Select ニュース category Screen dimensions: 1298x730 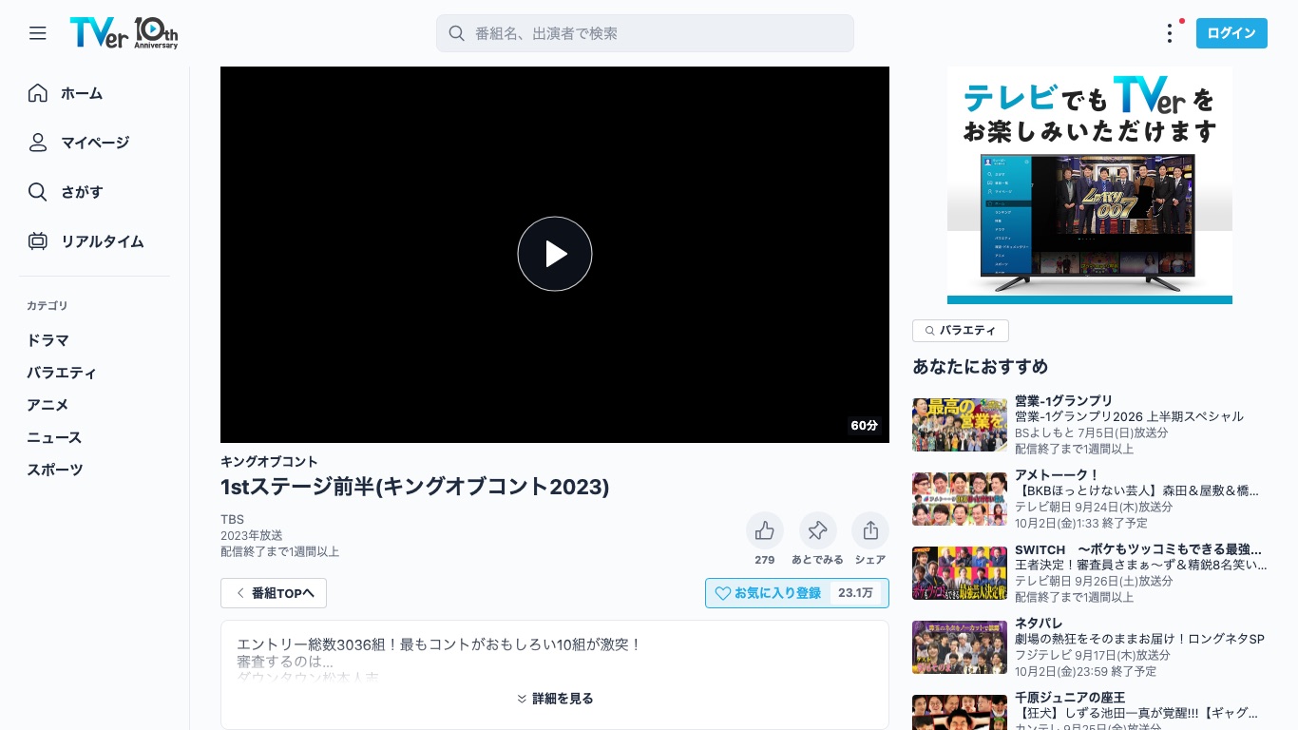pyautogui.click(x=54, y=437)
